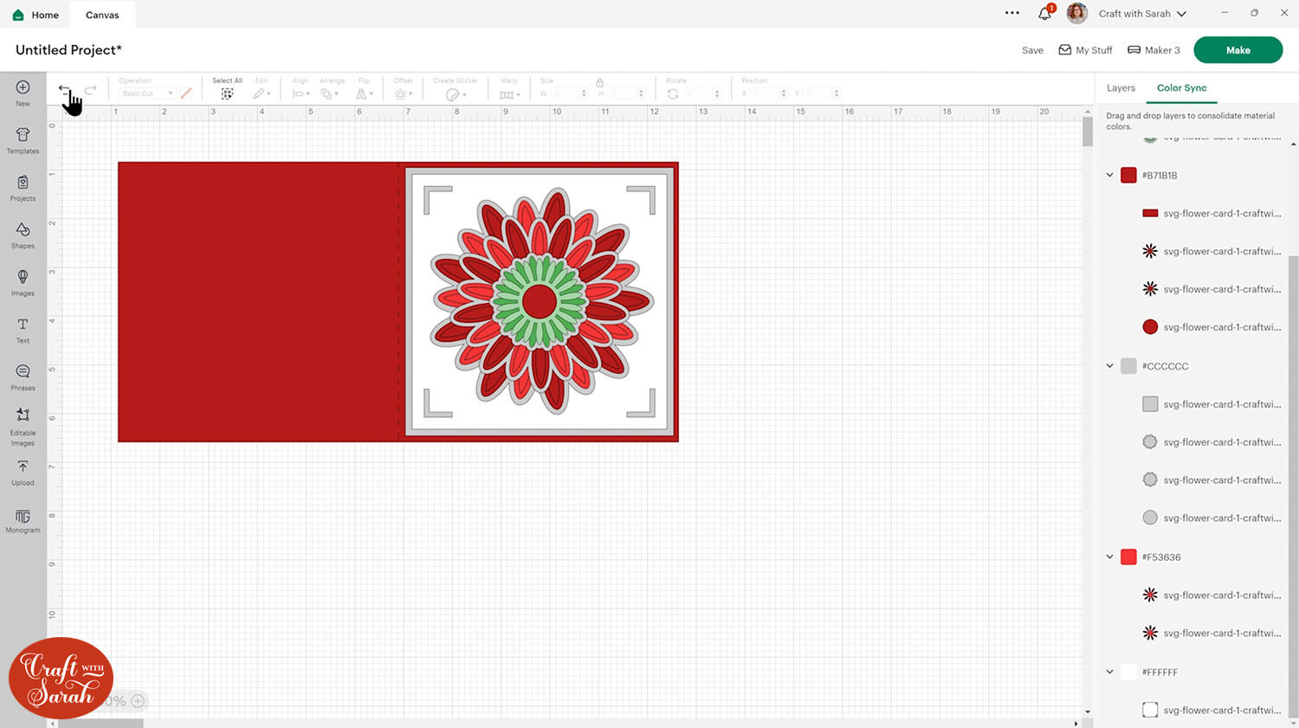1299x728 pixels.
Task: Go to the Home tab
Action: pos(36,15)
